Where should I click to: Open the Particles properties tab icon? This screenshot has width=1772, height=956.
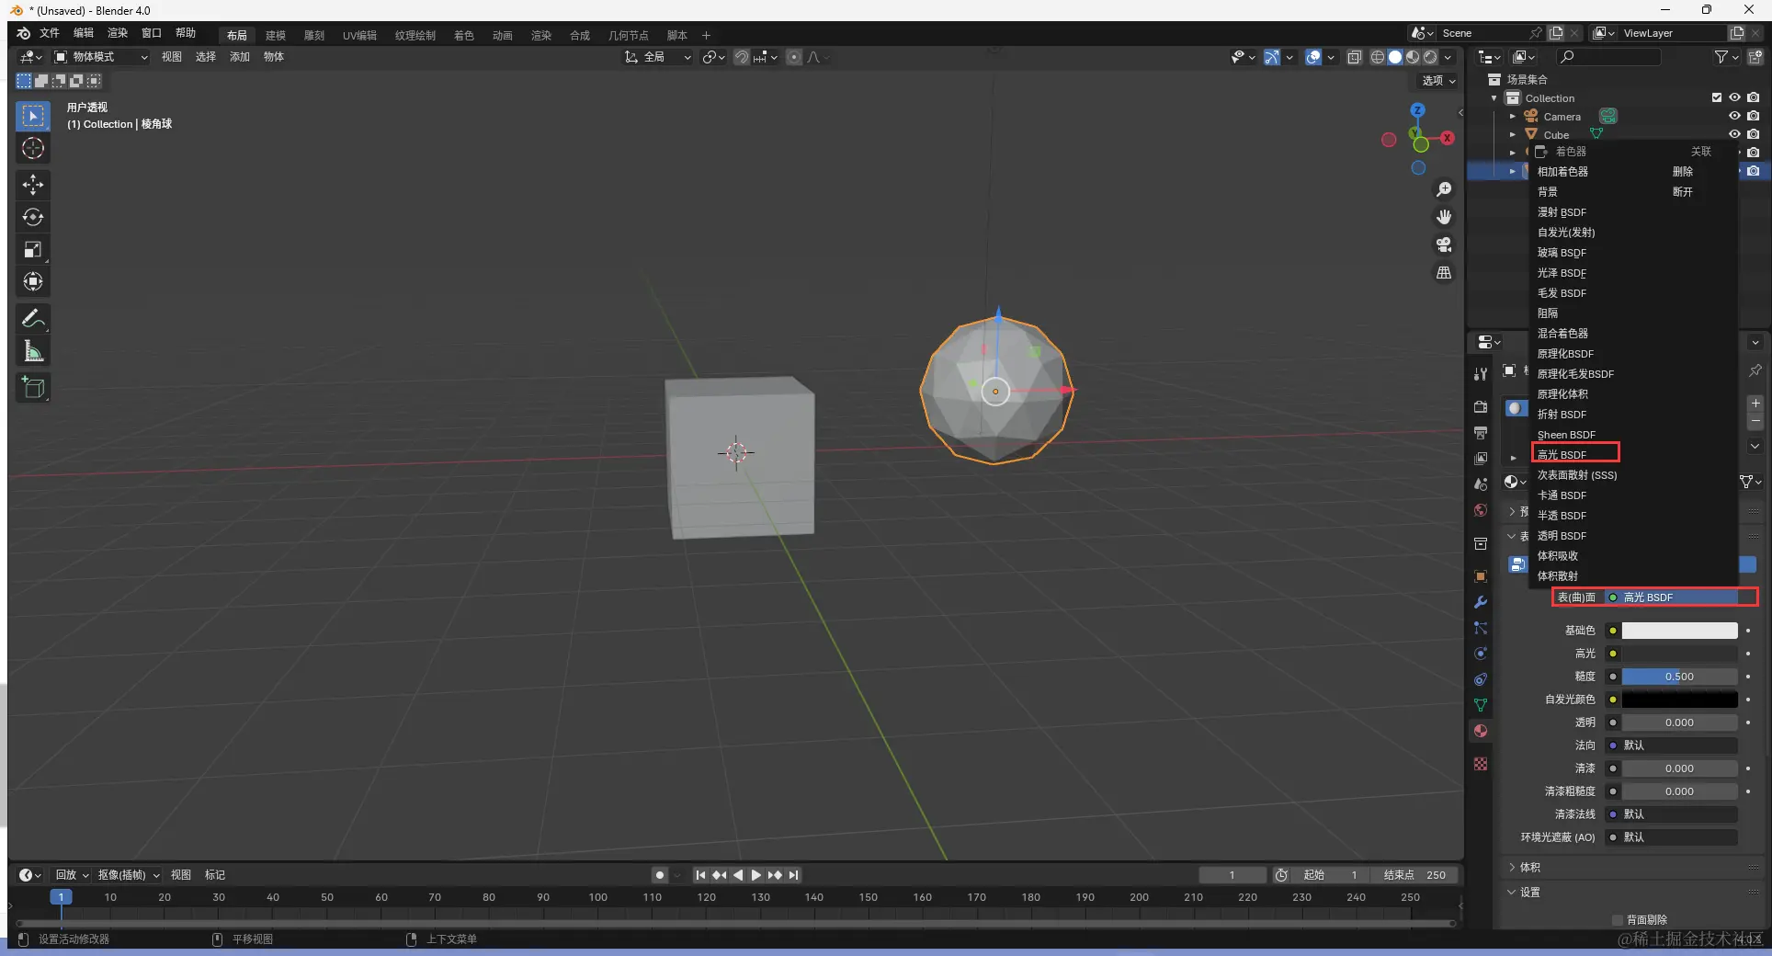[1481, 628]
